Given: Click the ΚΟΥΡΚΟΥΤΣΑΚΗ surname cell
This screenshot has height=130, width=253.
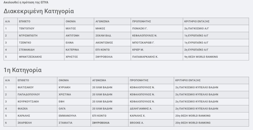Looking at the screenshot, I should tap(29, 101).
